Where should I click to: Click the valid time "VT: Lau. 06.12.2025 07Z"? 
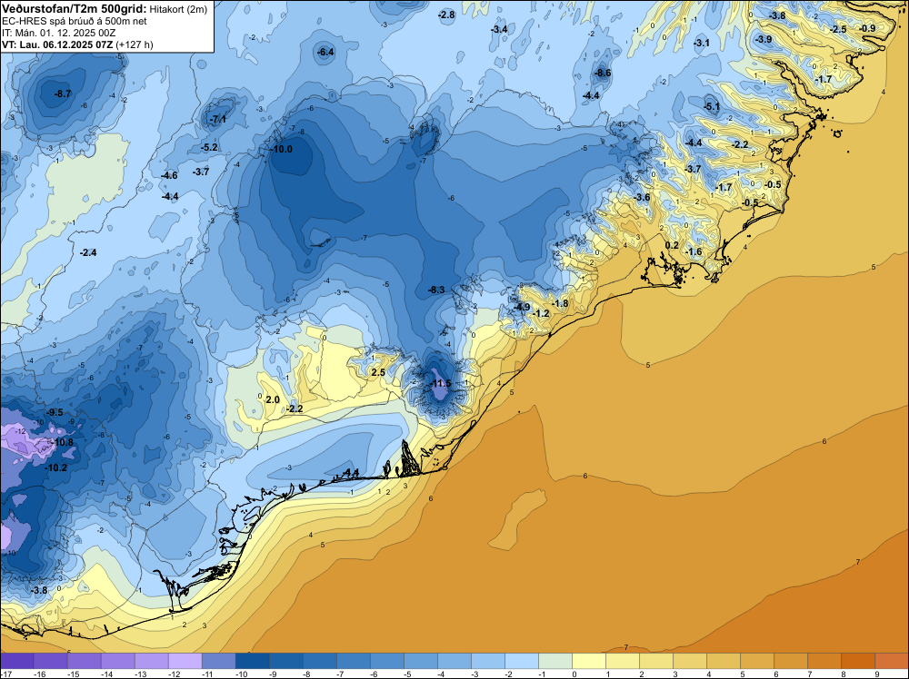57,44
